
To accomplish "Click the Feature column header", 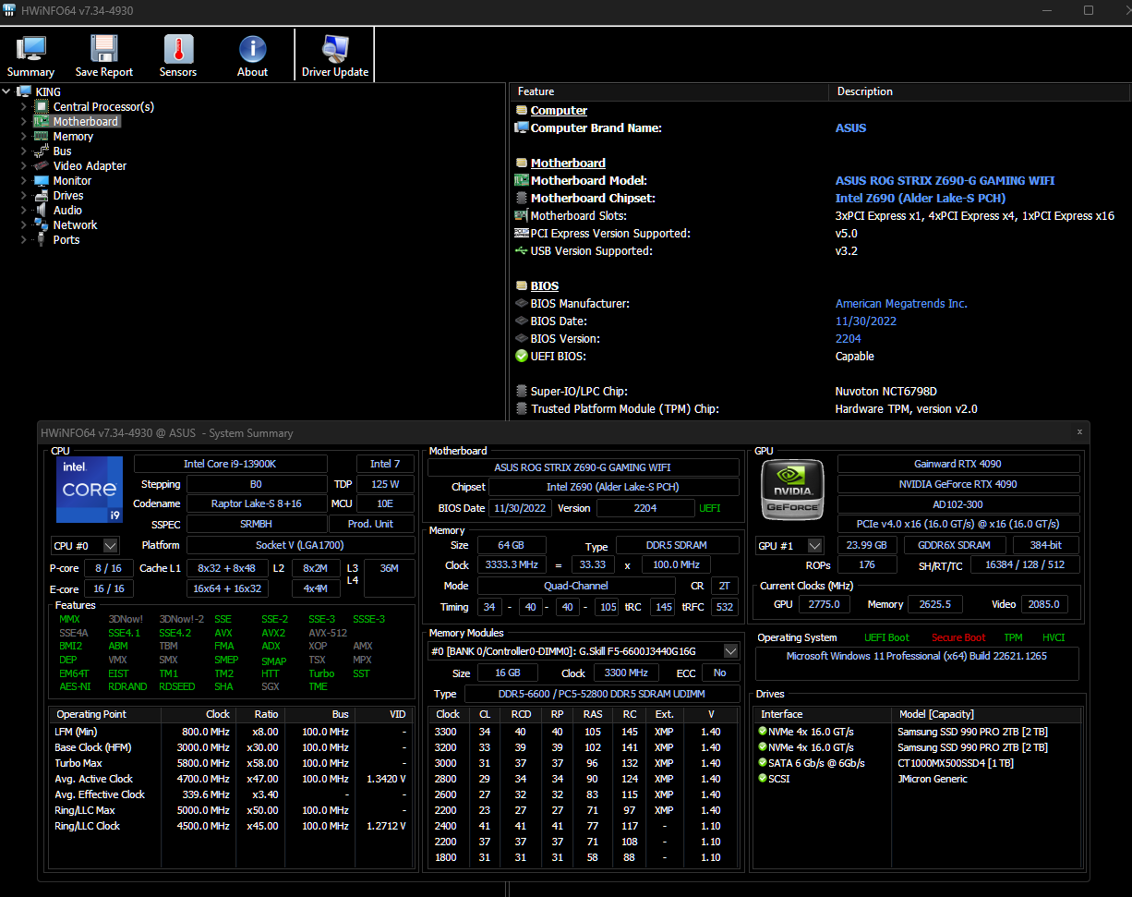I will (x=669, y=91).
